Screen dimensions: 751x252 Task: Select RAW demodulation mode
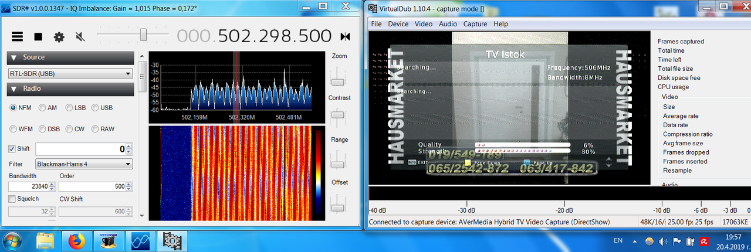104,129
